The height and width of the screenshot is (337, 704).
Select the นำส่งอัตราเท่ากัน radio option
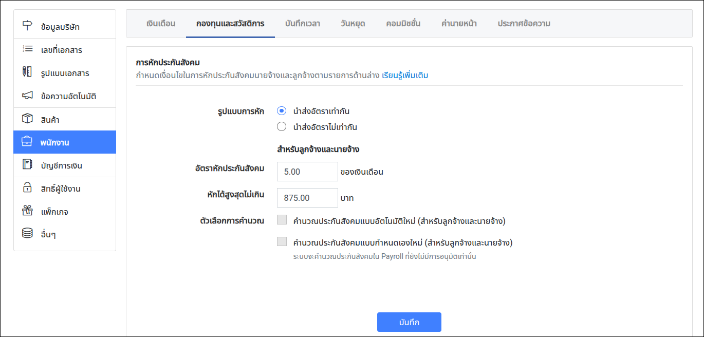pyautogui.click(x=282, y=111)
